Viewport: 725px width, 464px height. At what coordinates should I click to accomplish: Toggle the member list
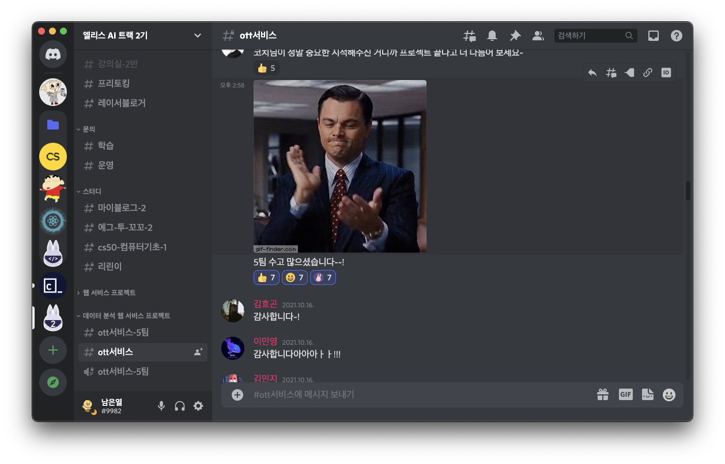(538, 36)
